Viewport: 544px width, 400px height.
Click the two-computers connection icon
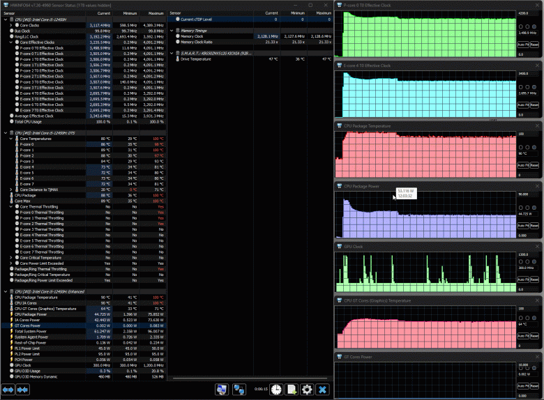click(x=239, y=389)
